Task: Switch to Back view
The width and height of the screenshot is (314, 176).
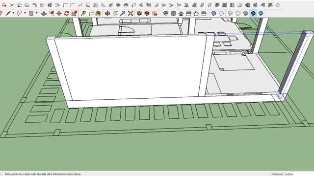Action: pos(196,13)
